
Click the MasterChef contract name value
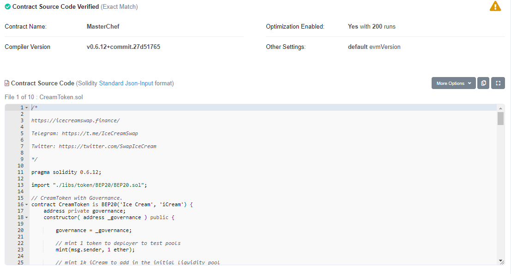103,26
